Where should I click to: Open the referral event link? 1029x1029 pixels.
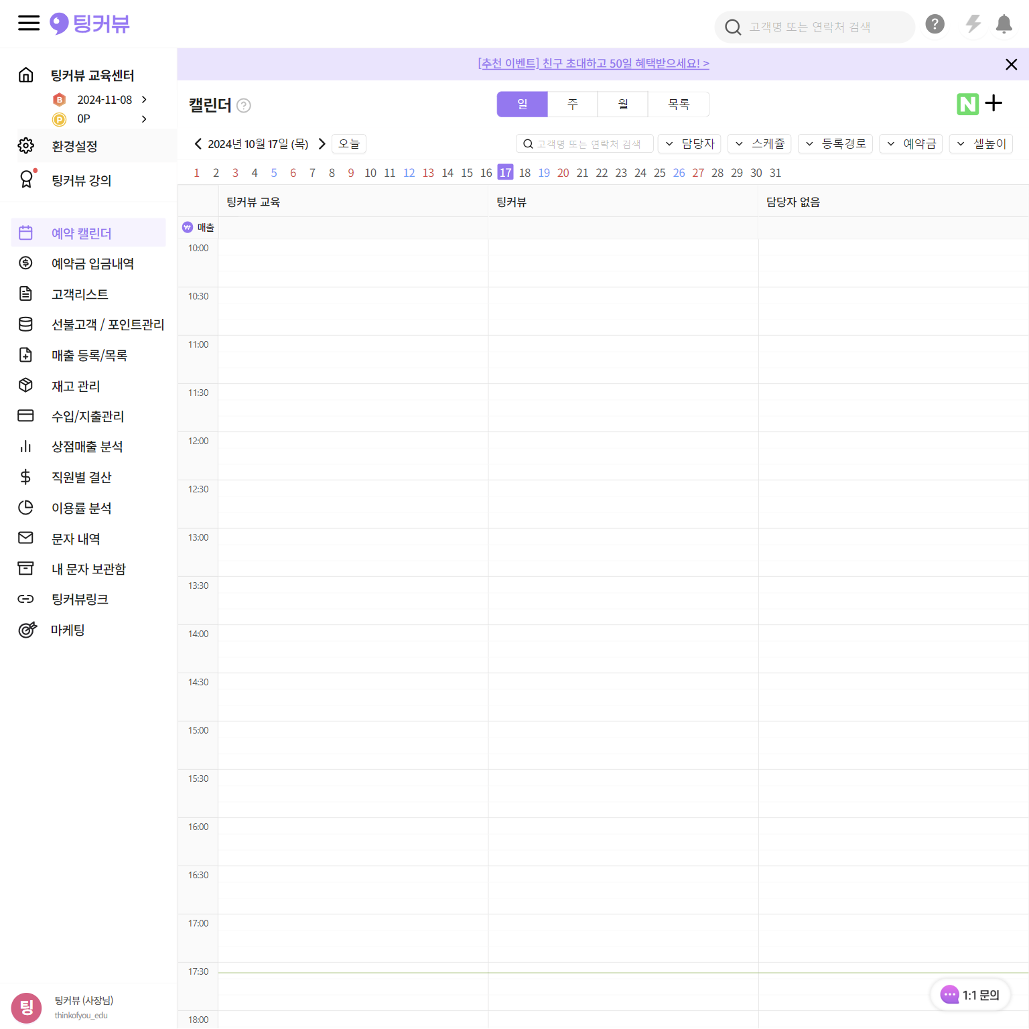click(x=594, y=64)
